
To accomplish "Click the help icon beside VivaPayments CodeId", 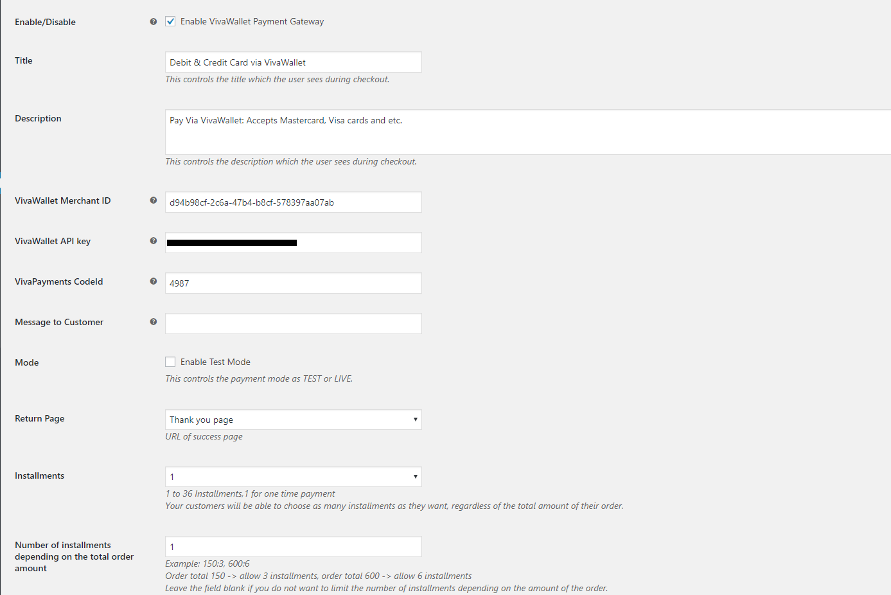I will pos(153,281).
